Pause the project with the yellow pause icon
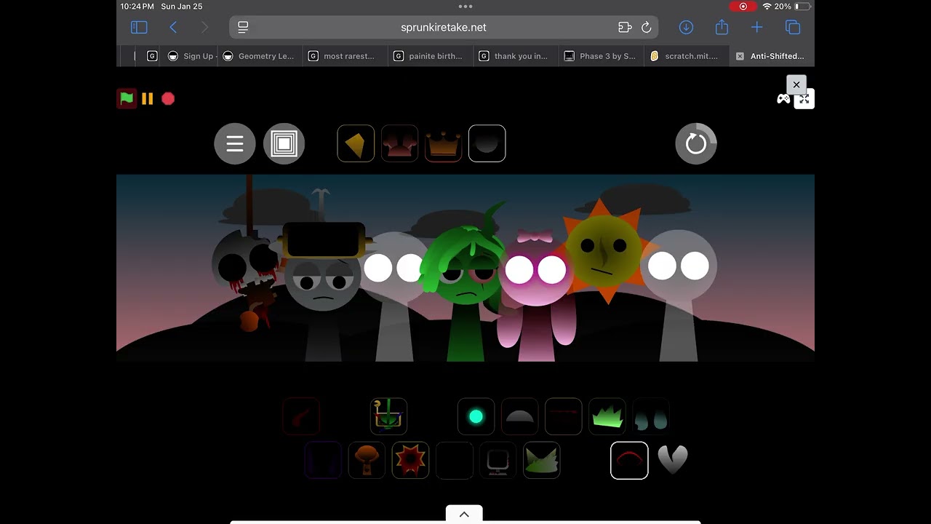The width and height of the screenshot is (931, 524). tap(148, 98)
